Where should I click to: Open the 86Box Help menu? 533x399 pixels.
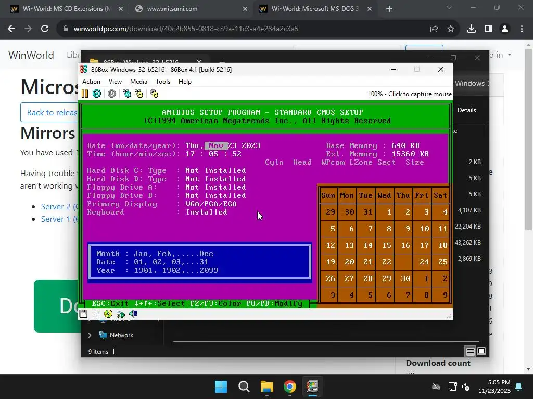(x=185, y=82)
